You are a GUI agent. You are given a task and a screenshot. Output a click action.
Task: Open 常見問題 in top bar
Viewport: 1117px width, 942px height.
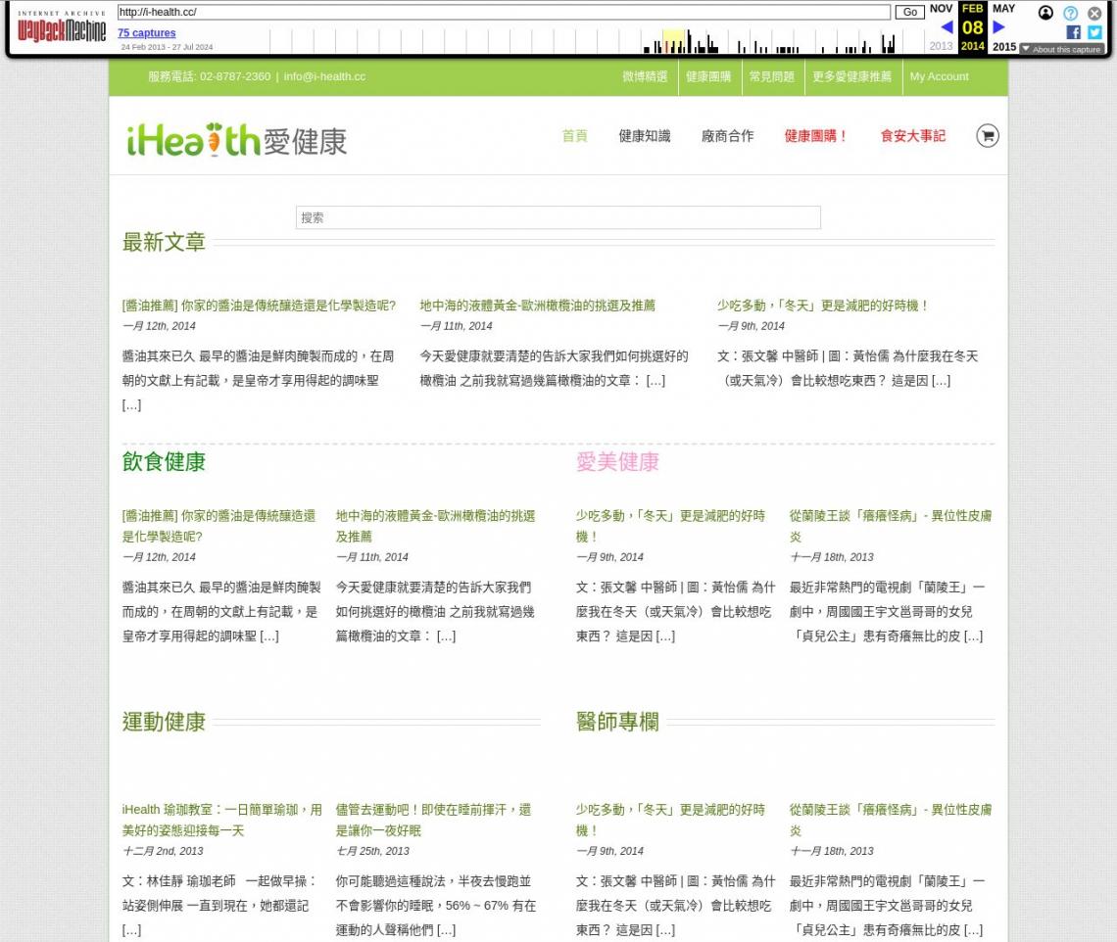pyautogui.click(x=771, y=76)
